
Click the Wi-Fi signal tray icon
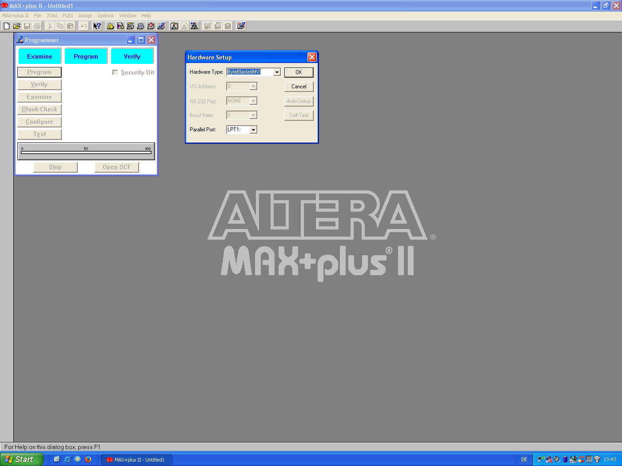tap(597, 459)
